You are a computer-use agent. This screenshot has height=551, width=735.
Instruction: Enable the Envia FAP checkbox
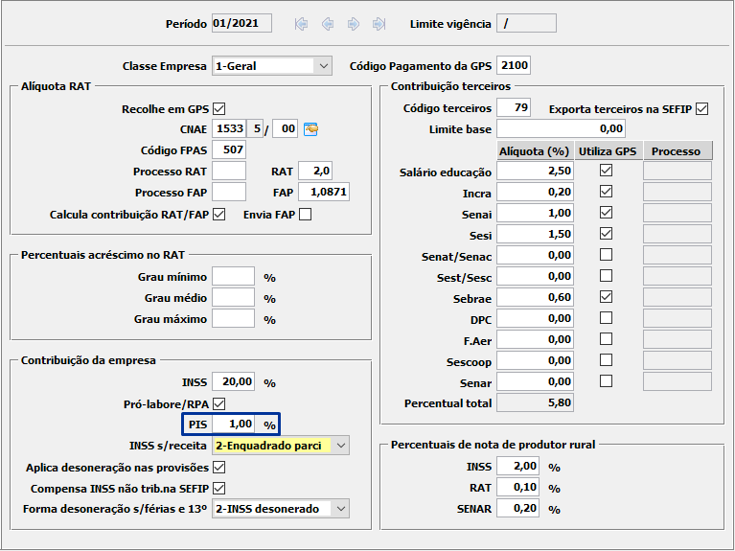click(x=305, y=214)
